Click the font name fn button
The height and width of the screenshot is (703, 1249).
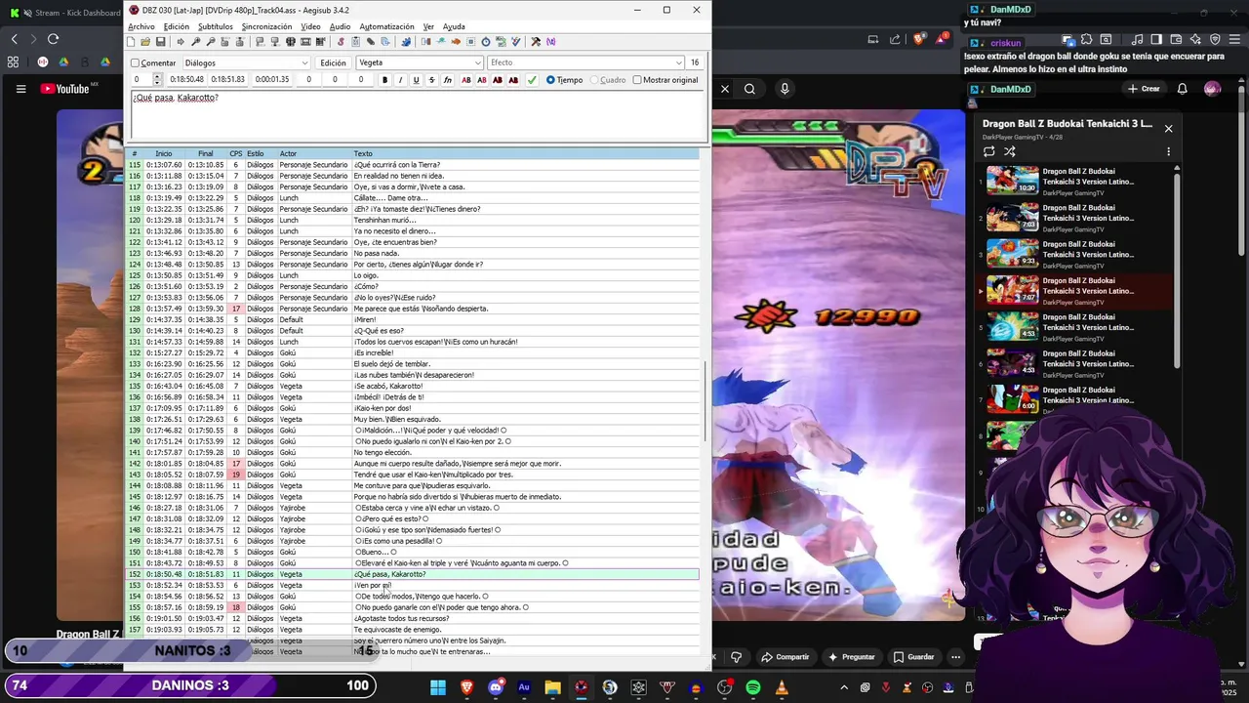(448, 80)
